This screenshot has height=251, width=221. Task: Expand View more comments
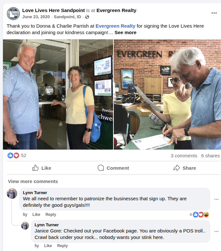coord(33,181)
